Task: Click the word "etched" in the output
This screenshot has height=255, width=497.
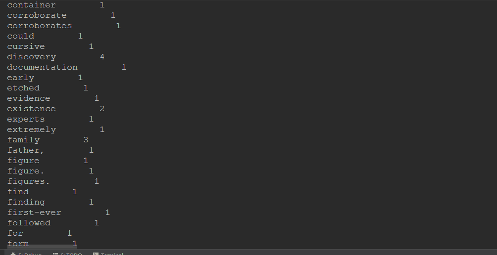Action: 23,88
